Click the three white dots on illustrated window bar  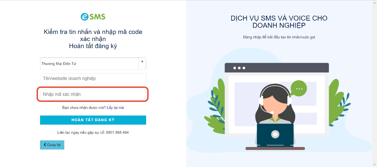[x=239, y=68]
